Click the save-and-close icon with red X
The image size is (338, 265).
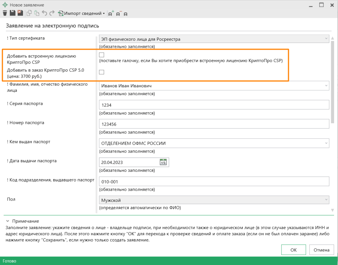[20, 13]
